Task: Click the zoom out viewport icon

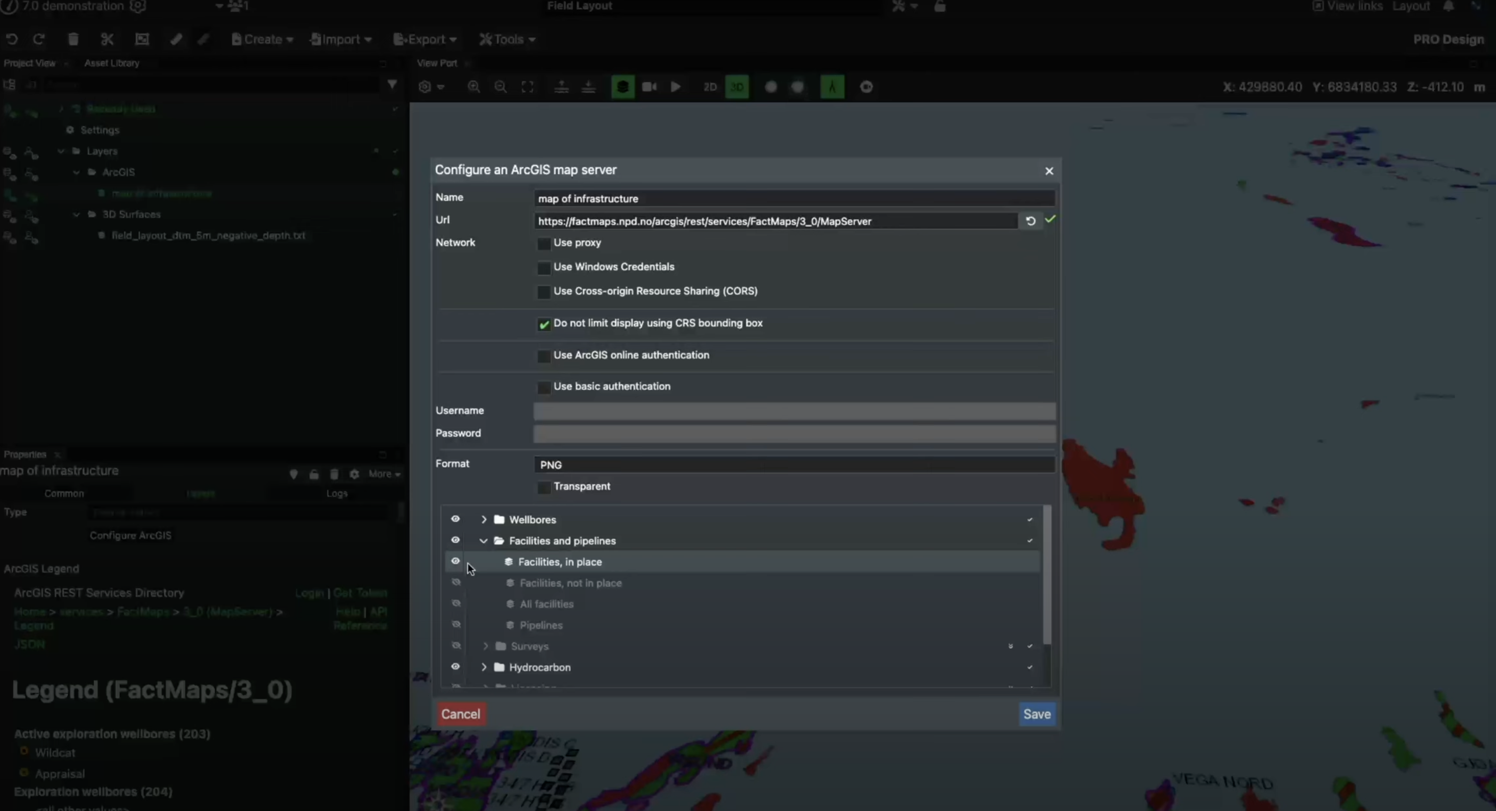Action: (x=500, y=87)
